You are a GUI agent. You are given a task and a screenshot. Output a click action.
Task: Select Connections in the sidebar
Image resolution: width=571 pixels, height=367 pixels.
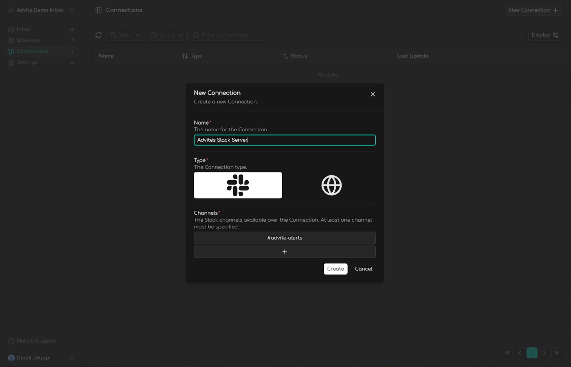(32, 51)
